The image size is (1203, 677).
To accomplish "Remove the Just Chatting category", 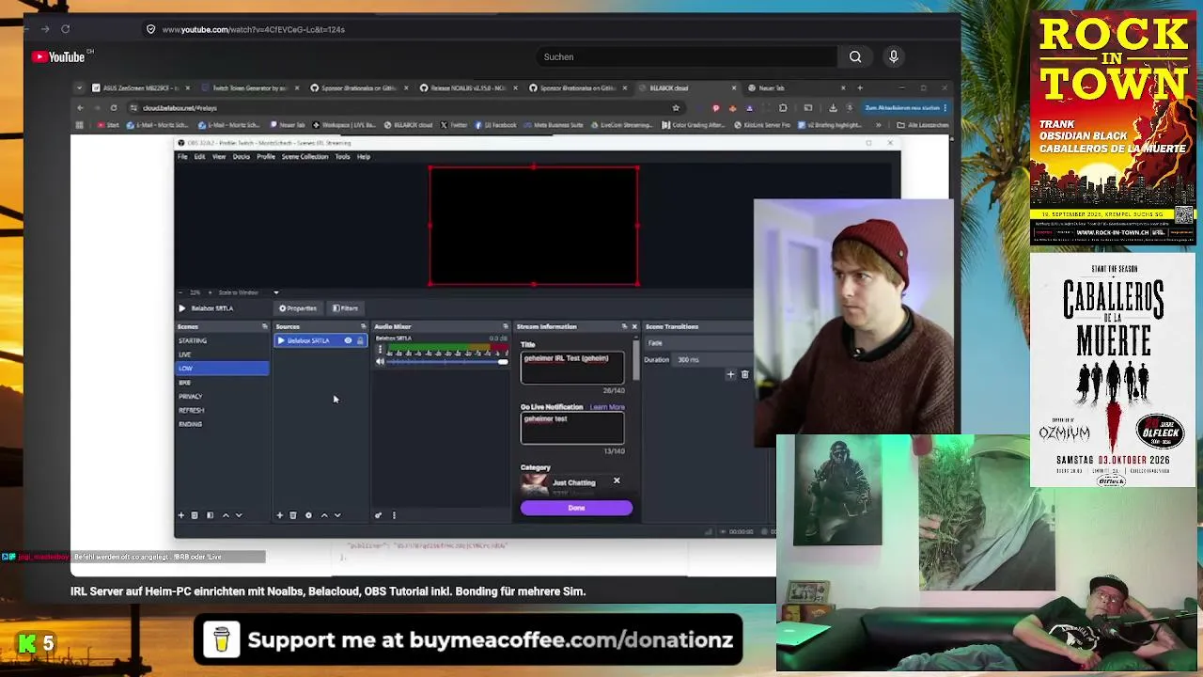I will click(617, 481).
